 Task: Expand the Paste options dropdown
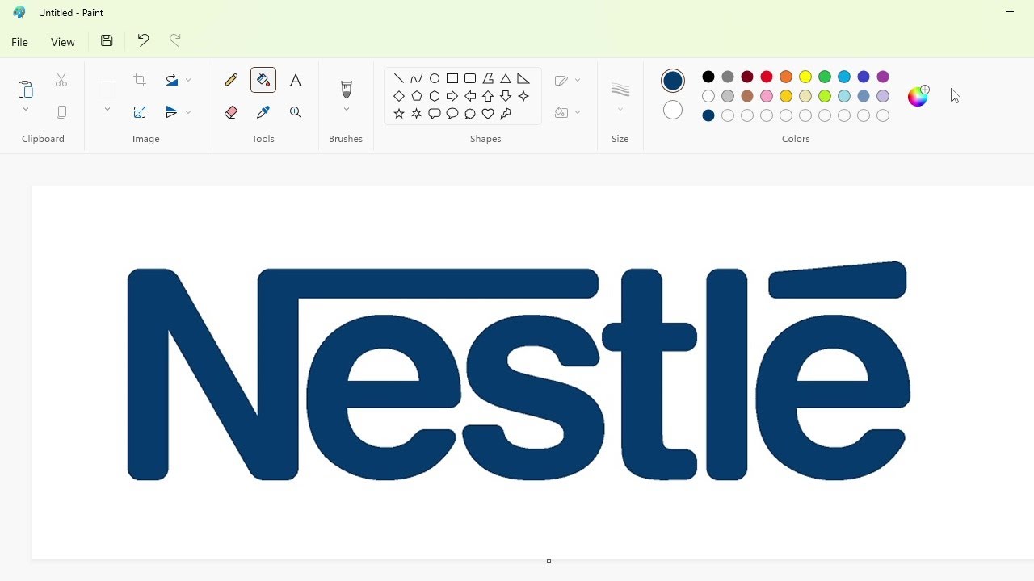pos(26,109)
